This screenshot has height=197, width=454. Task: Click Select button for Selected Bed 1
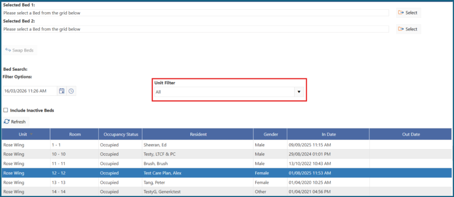pyautogui.click(x=408, y=13)
